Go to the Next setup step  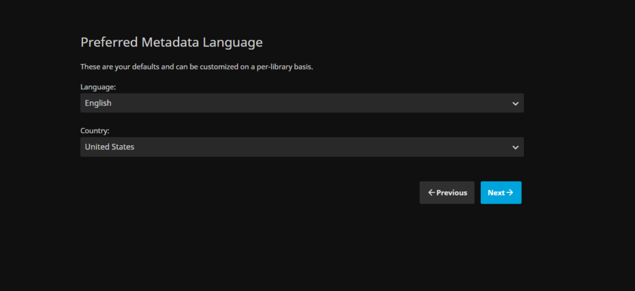(500, 192)
